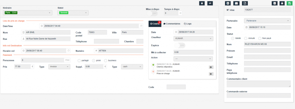
Task: Click the clock icon in DateTime field
Action: pos(42,26)
